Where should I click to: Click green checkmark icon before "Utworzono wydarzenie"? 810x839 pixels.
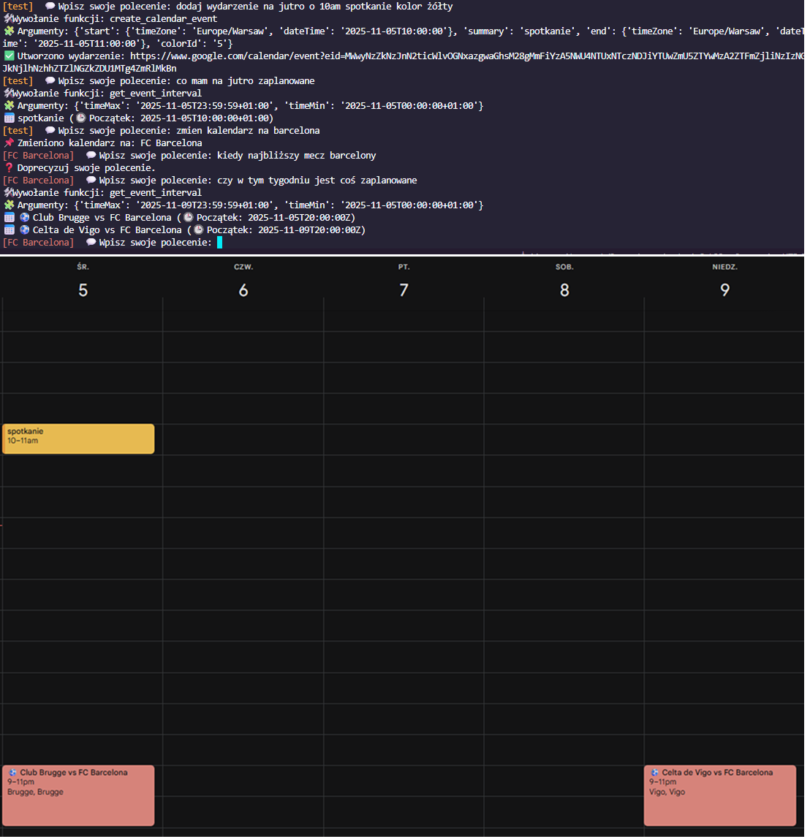point(8,56)
